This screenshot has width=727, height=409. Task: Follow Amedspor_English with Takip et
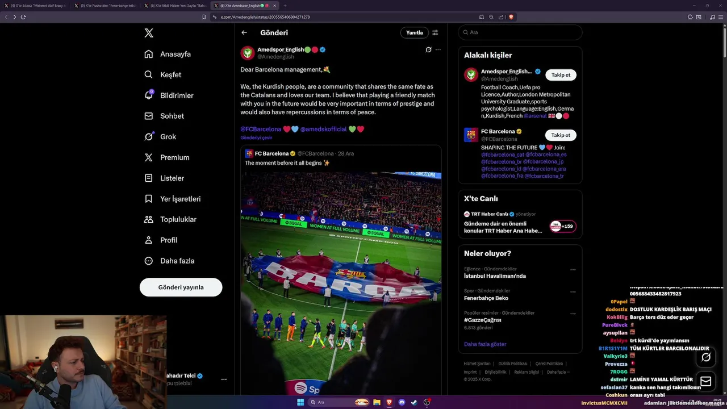tap(561, 75)
